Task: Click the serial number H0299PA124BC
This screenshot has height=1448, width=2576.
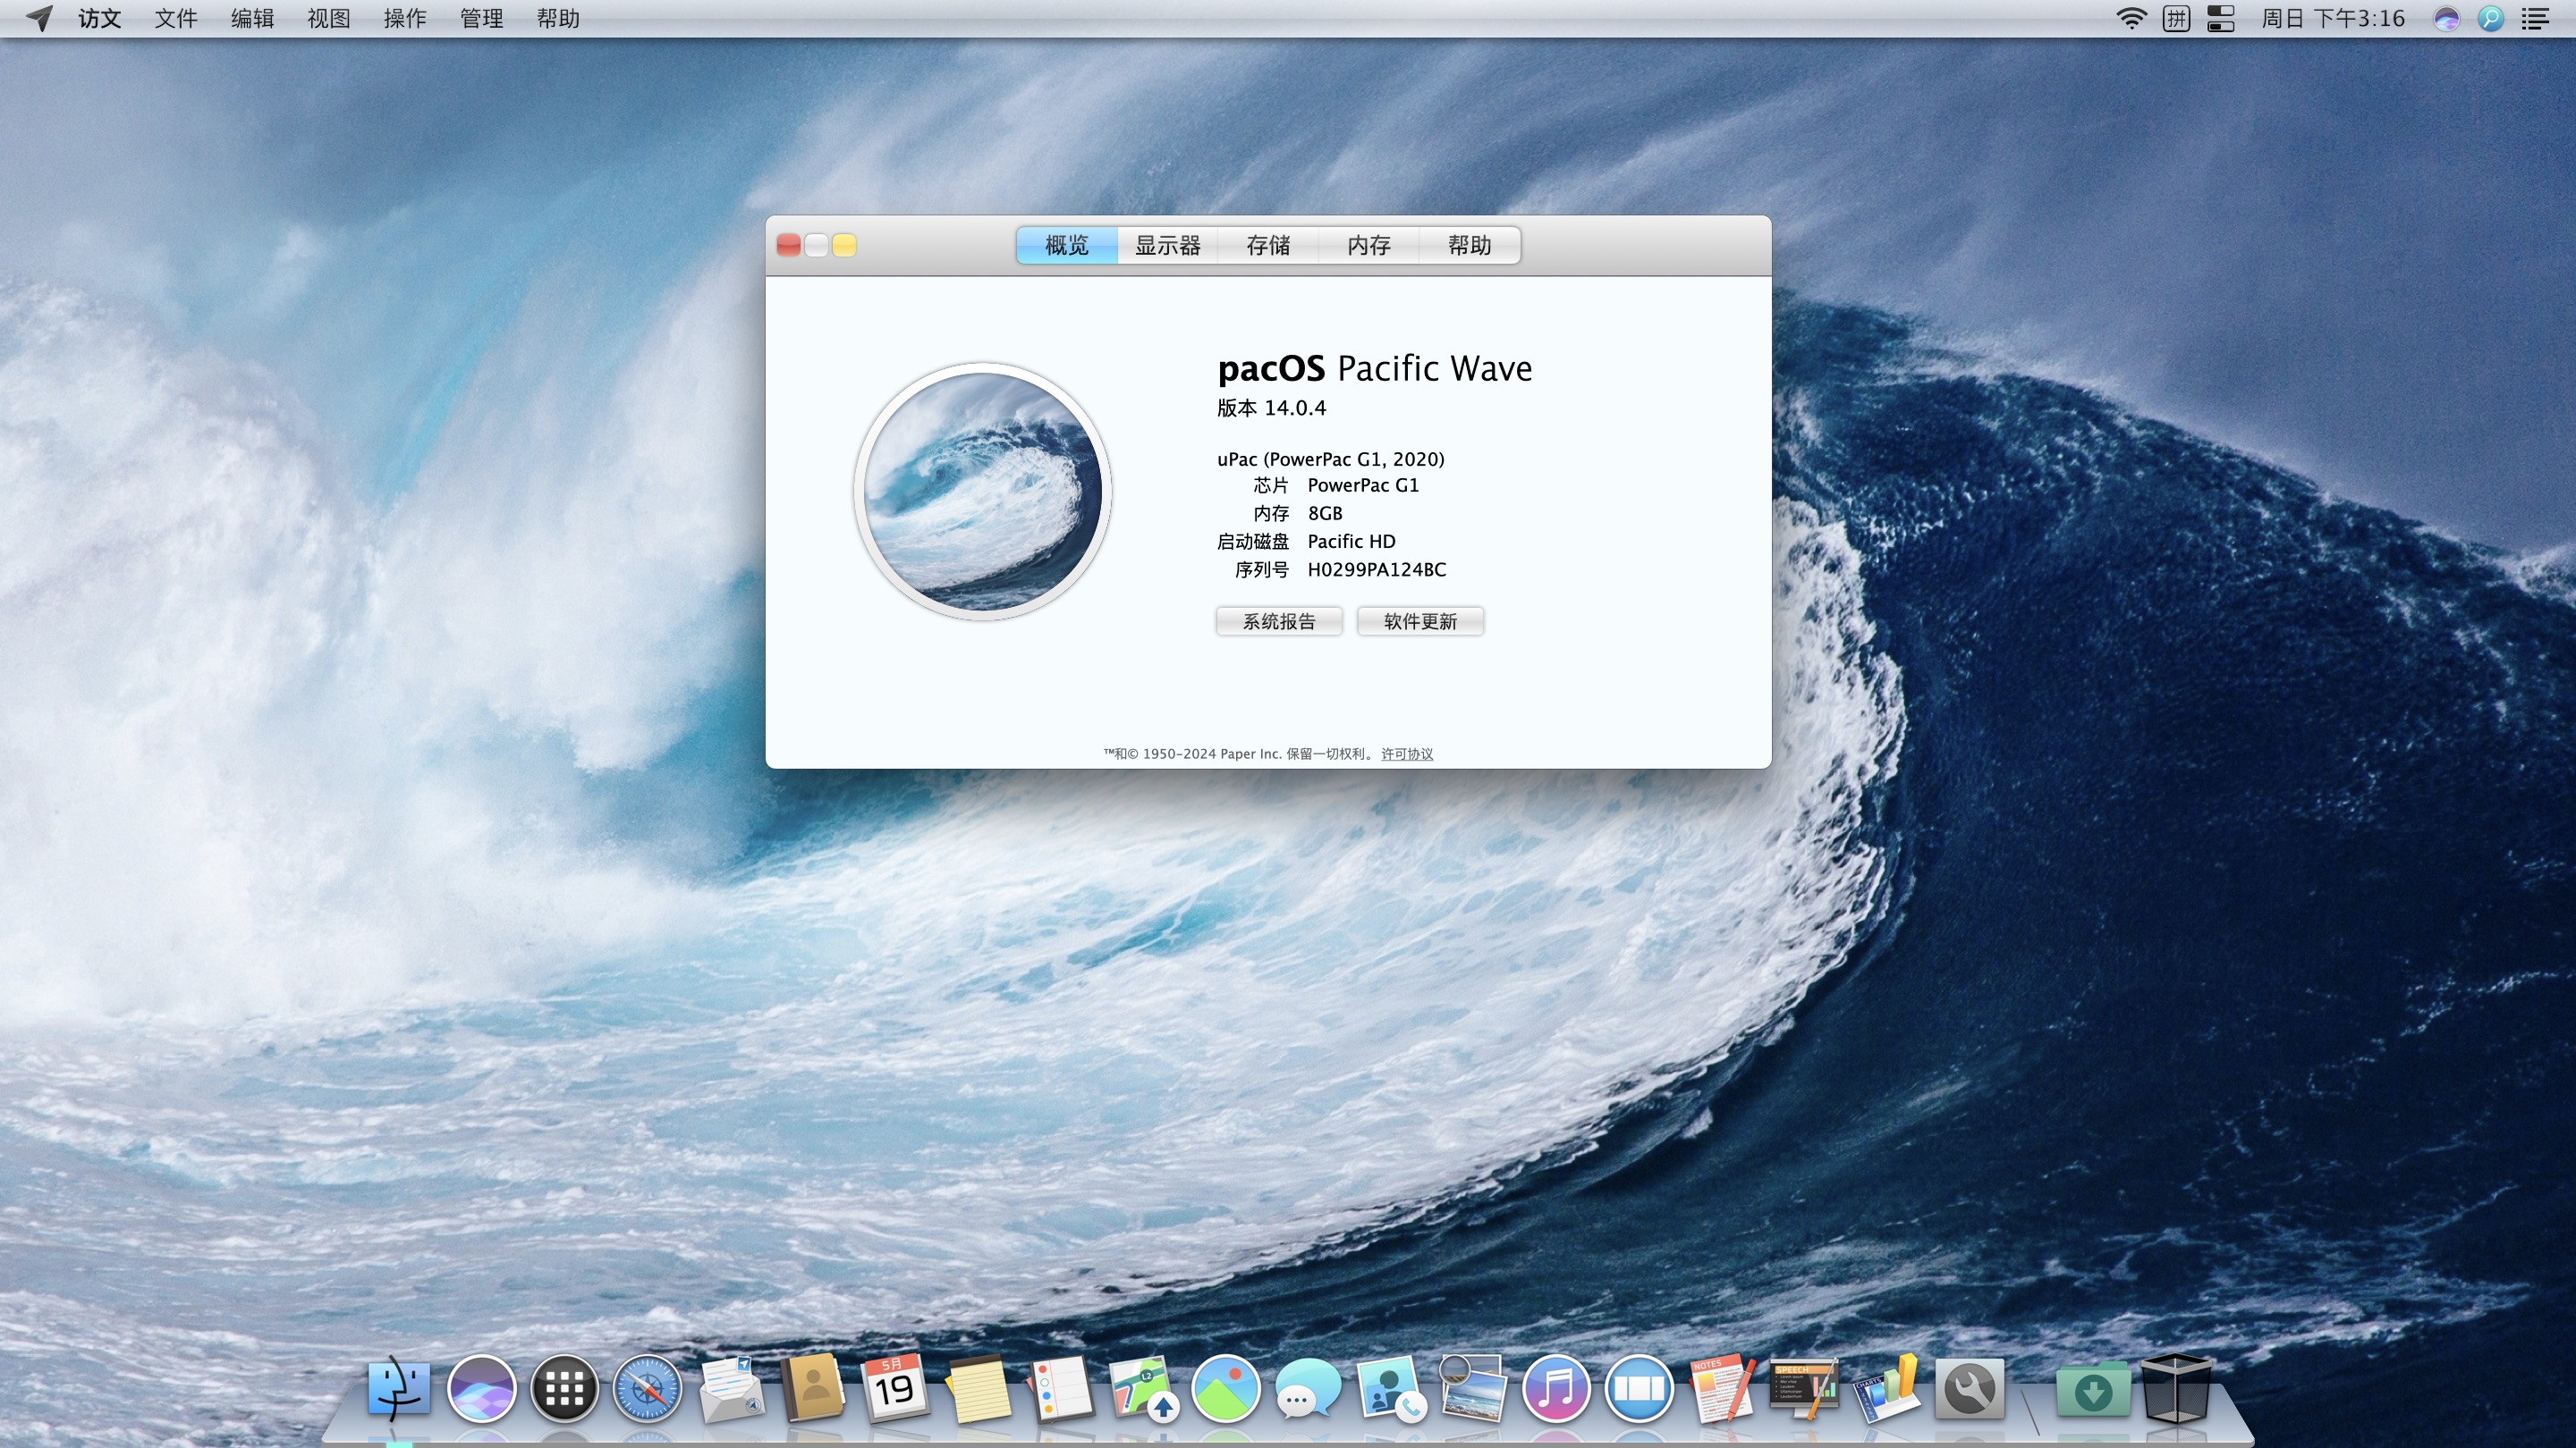Action: point(1377,569)
